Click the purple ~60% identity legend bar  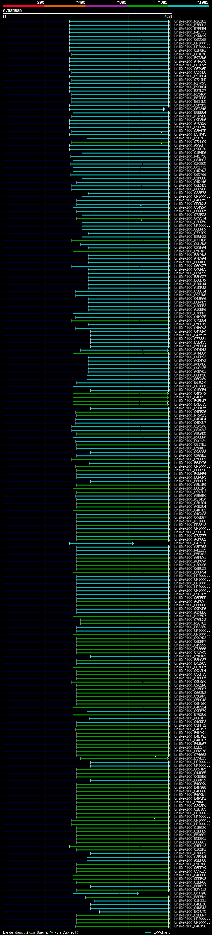click(x=106, y=6)
